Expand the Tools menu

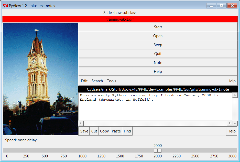coord(112,81)
